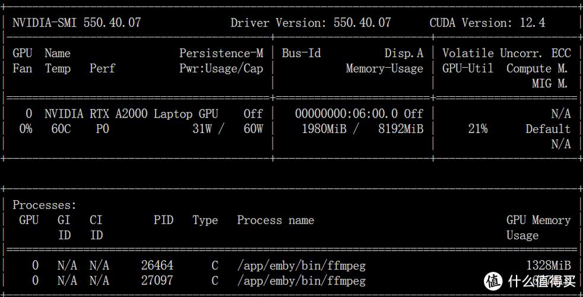Select the Driver Version 550.40.07 label

(310, 23)
